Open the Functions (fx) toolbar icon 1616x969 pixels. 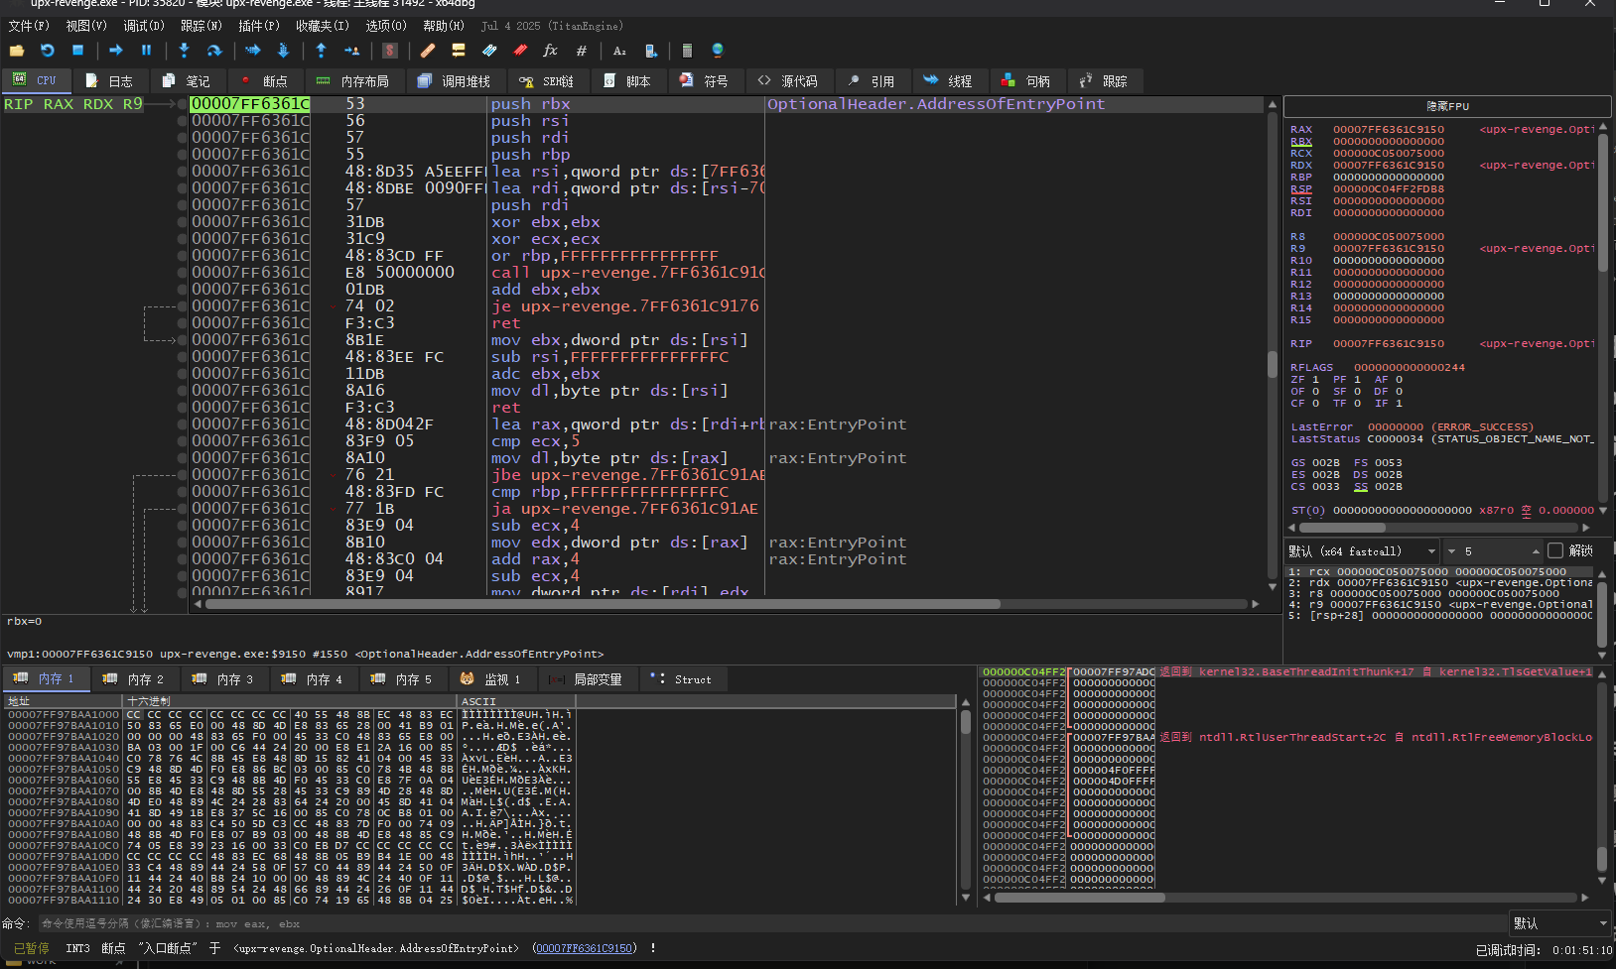[550, 51]
